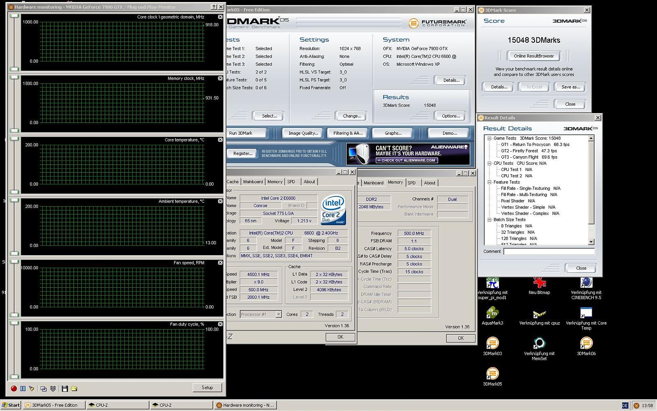Click upper range handle beside Memory clock graph
Viewport: 657px width, 411px height.
pos(14,78)
